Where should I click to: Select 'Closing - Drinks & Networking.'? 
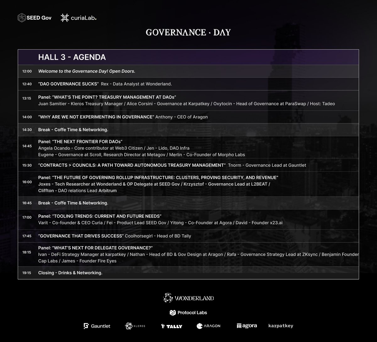[x=70, y=273]
